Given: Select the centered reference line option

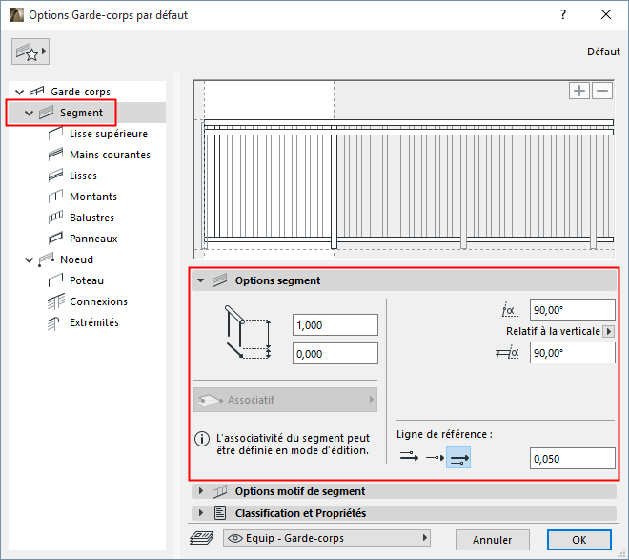Looking at the screenshot, I should 435,457.
